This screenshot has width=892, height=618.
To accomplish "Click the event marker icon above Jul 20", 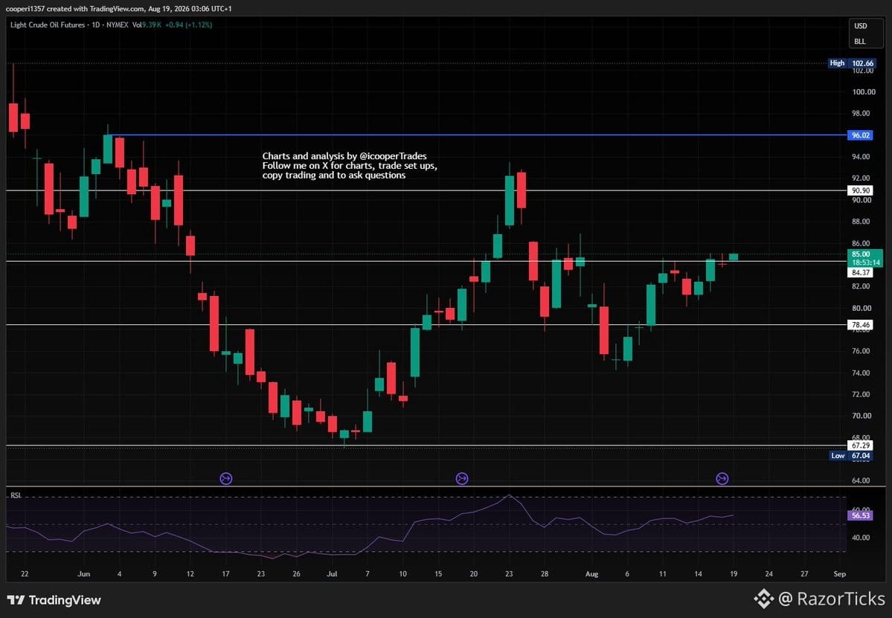I will (x=462, y=479).
